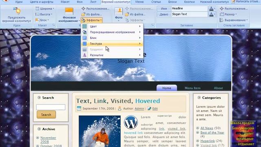Open the Кнопки tab

click(189, 2)
